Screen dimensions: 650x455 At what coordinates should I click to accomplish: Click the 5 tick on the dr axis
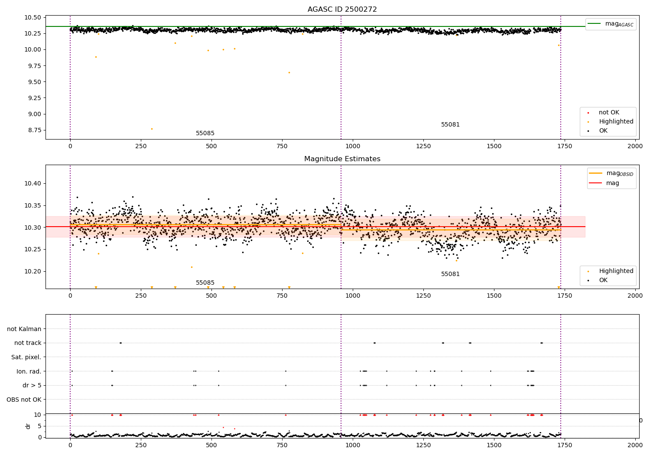(39, 426)
